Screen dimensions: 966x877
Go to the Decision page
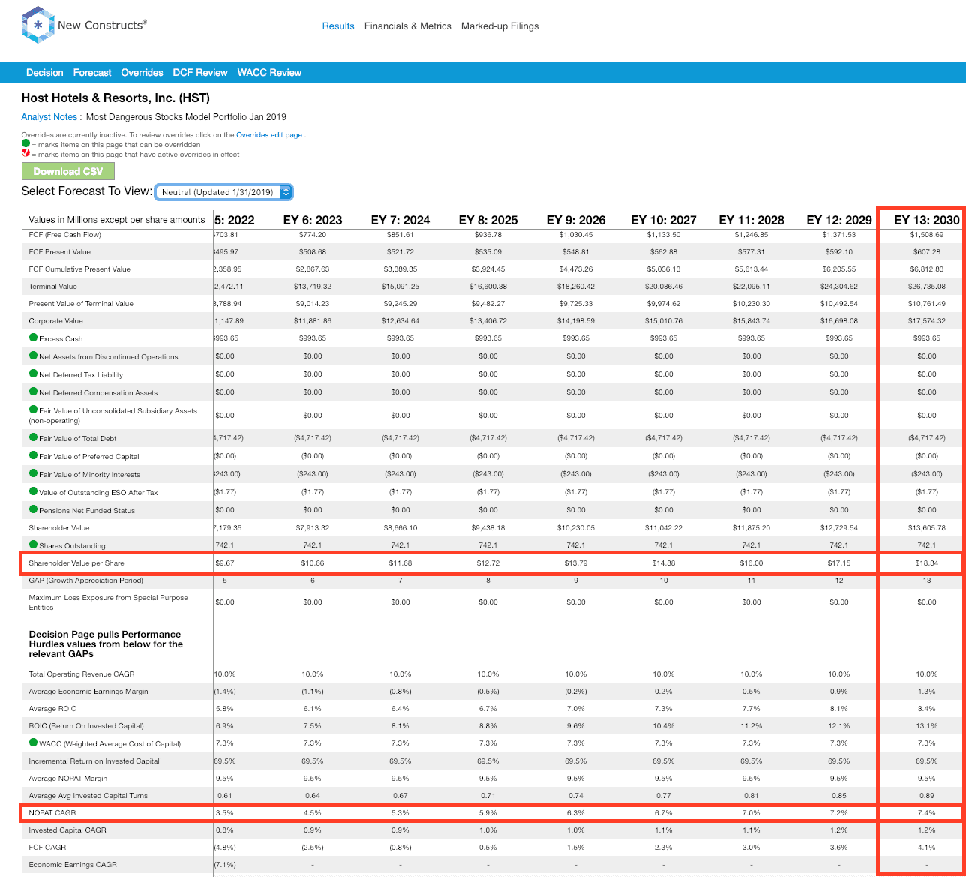click(x=45, y=73)
